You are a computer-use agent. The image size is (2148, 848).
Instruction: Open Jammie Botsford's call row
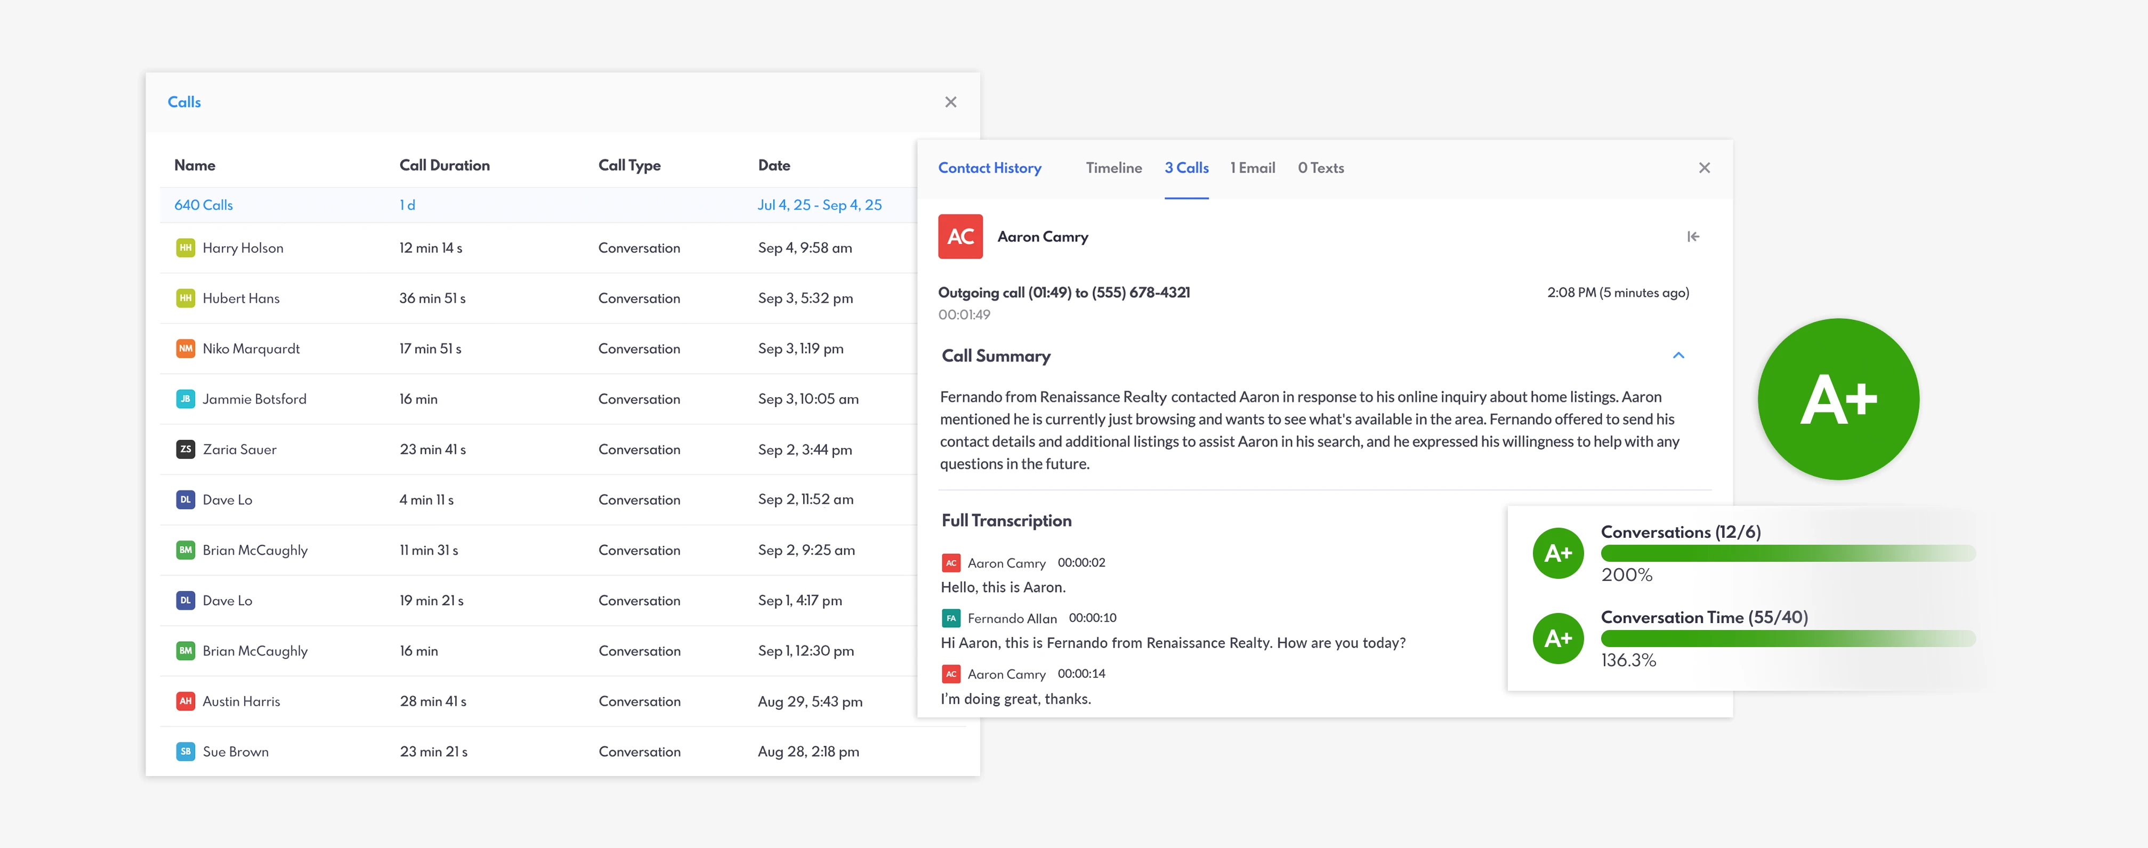(254, 399)
